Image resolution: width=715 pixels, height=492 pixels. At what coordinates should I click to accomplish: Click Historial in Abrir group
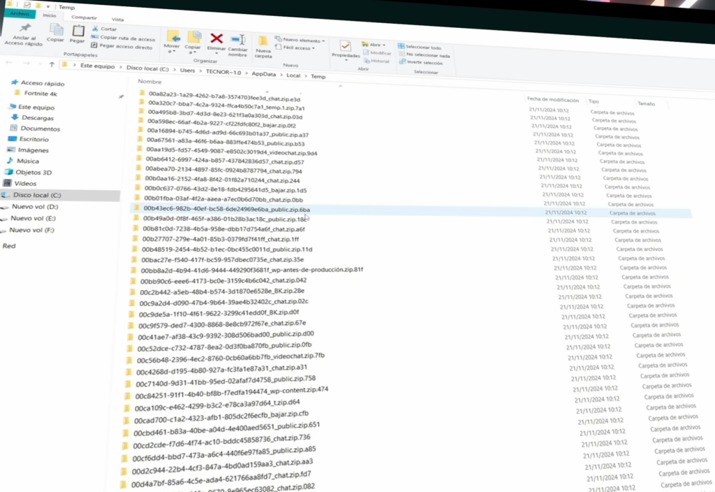click(377, 61)
